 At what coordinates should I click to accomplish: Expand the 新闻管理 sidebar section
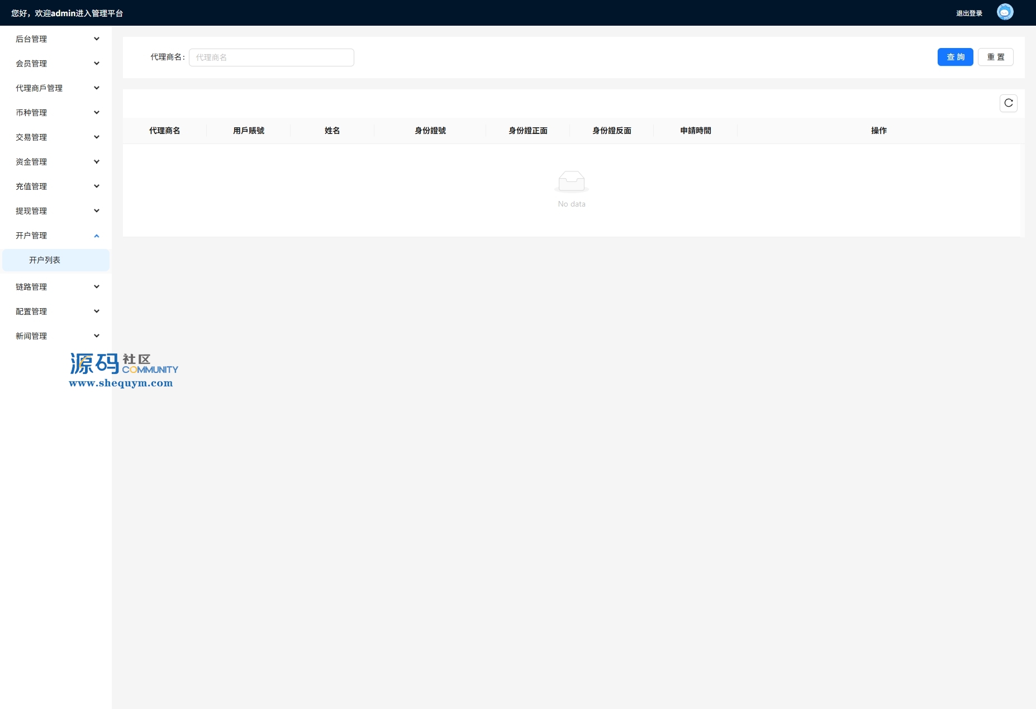click(56, 336)
